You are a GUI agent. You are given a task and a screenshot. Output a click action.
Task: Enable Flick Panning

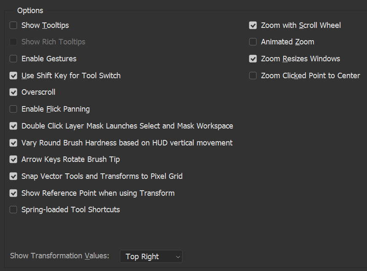coord(13,109)
